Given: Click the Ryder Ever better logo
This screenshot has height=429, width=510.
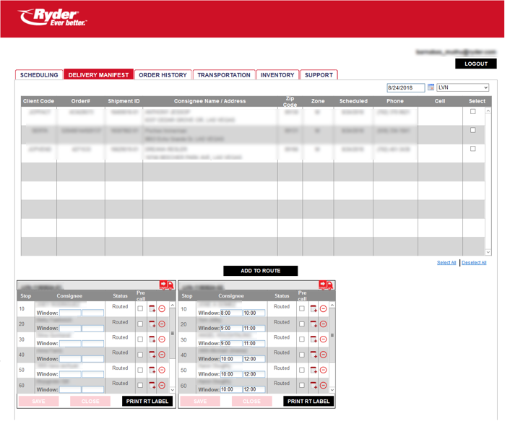Looking at the screenshot, I should pos(53,17).
